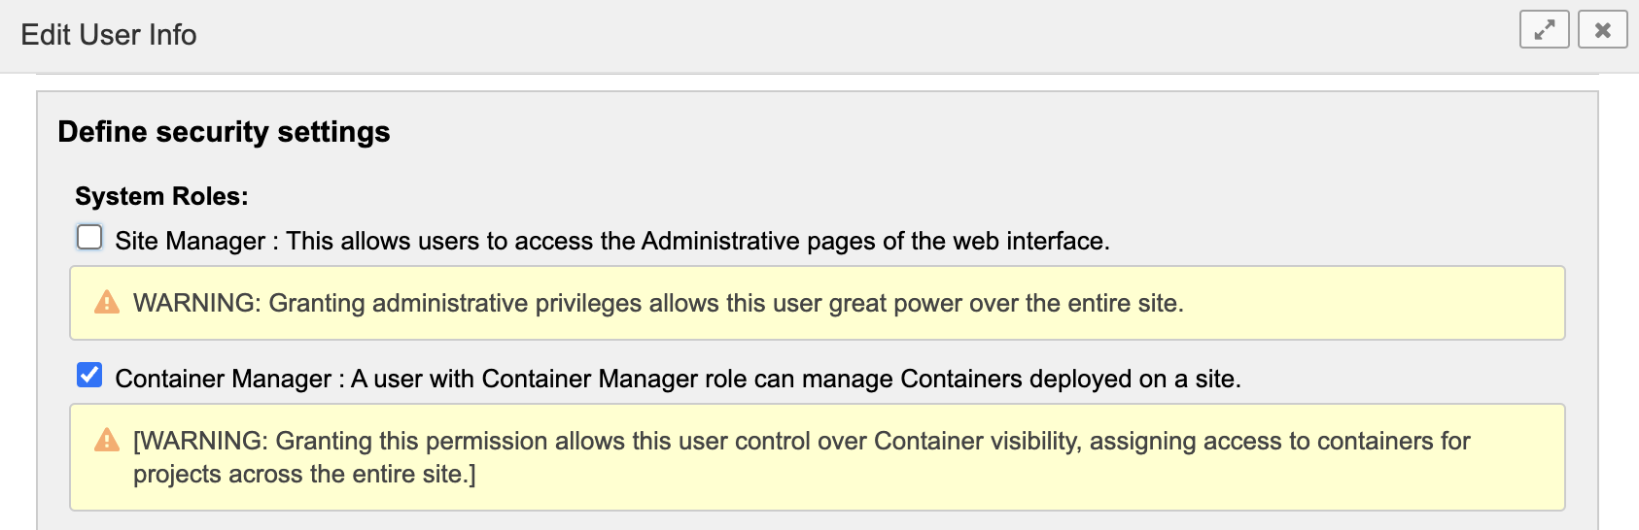This screenshot has width=1639, height=530.
Task: Click 'projects across the entire site.' warning line
Action: [303, 474]
